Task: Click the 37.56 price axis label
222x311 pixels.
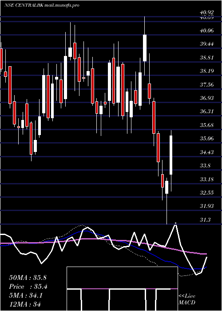Action: (207, 85)
